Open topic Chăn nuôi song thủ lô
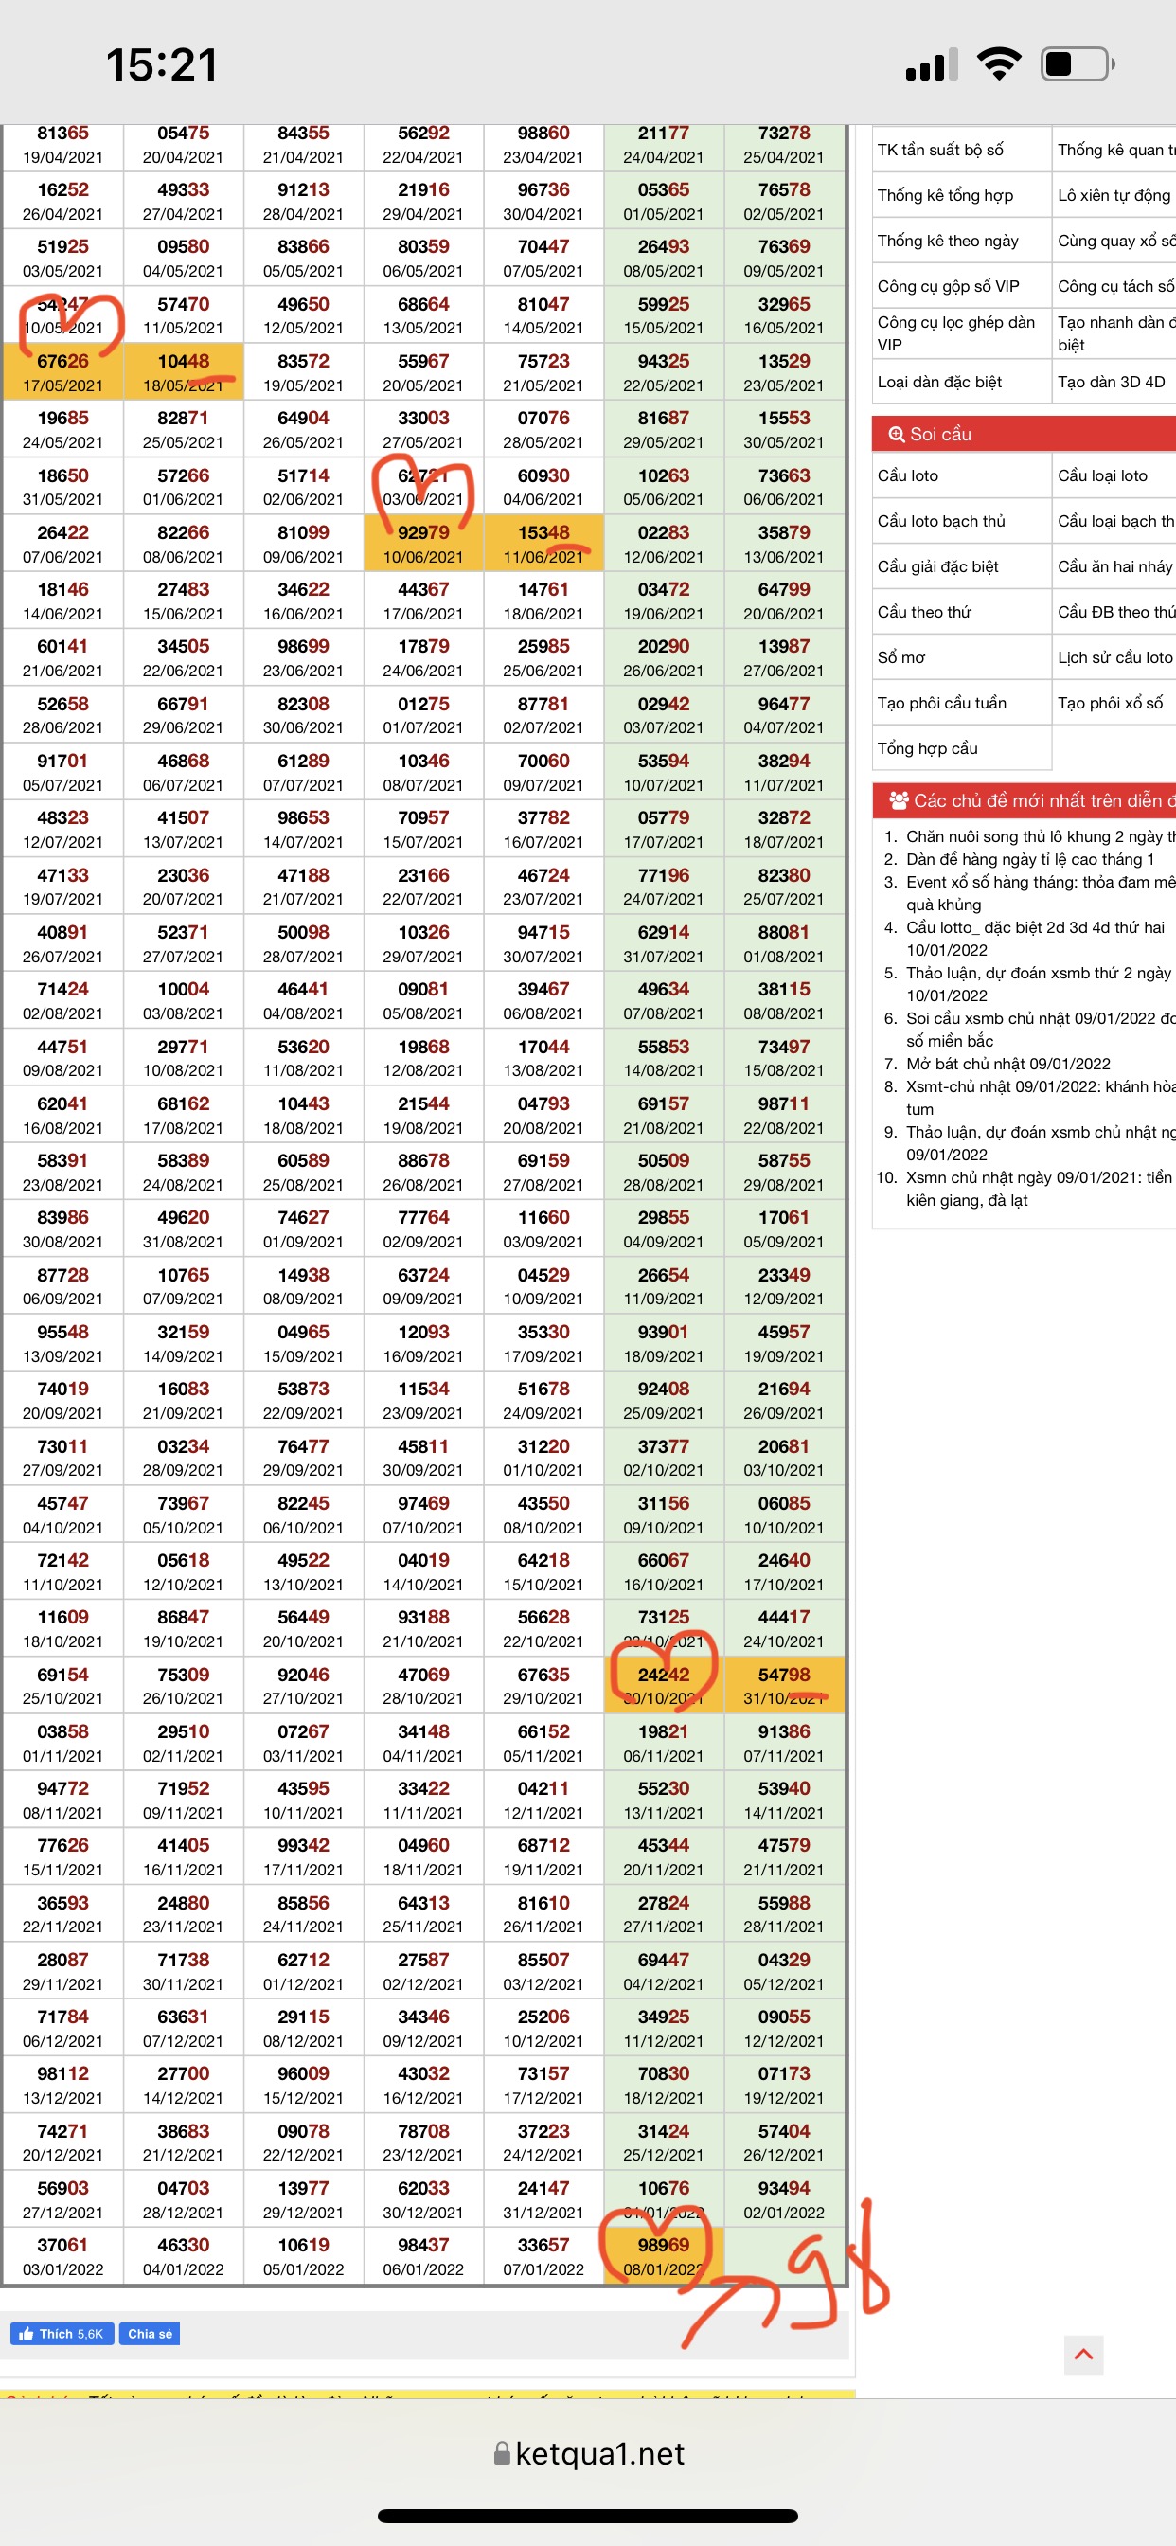Viewport: 1176px width, 2546px height. pos(1041,836)
